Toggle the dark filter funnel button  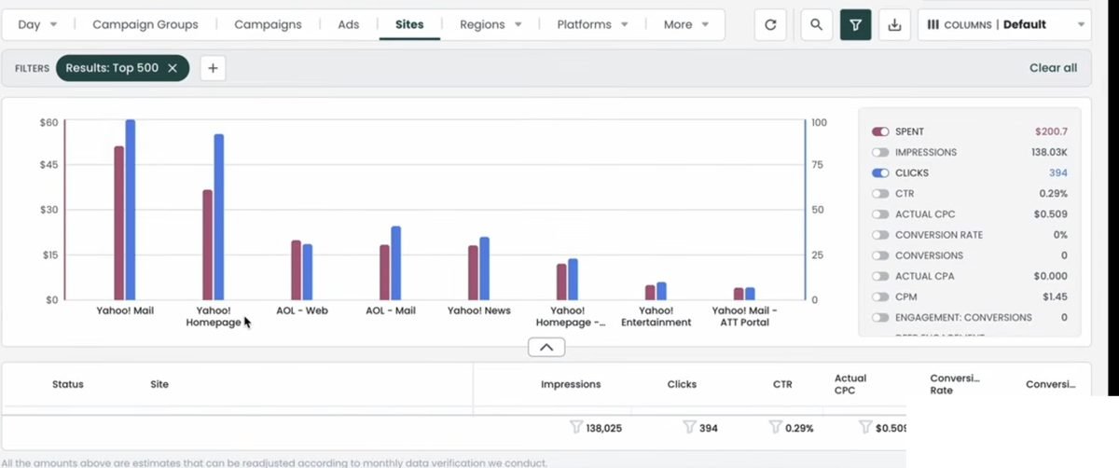coord(855,25)
